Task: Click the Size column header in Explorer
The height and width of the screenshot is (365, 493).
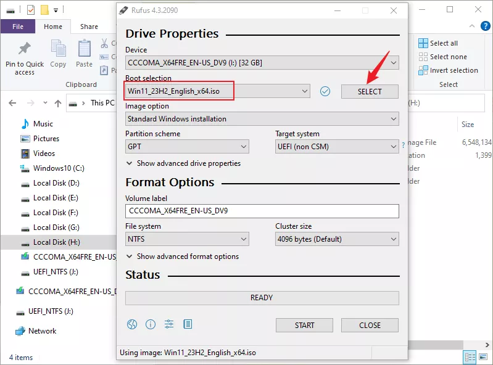Action: click(x=468, y=125)
